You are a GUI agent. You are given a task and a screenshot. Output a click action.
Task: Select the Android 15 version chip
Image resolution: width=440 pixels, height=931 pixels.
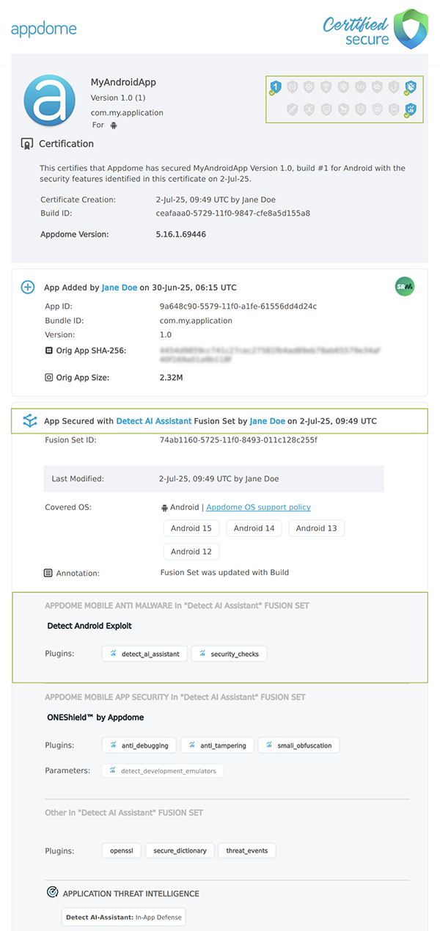191,527
